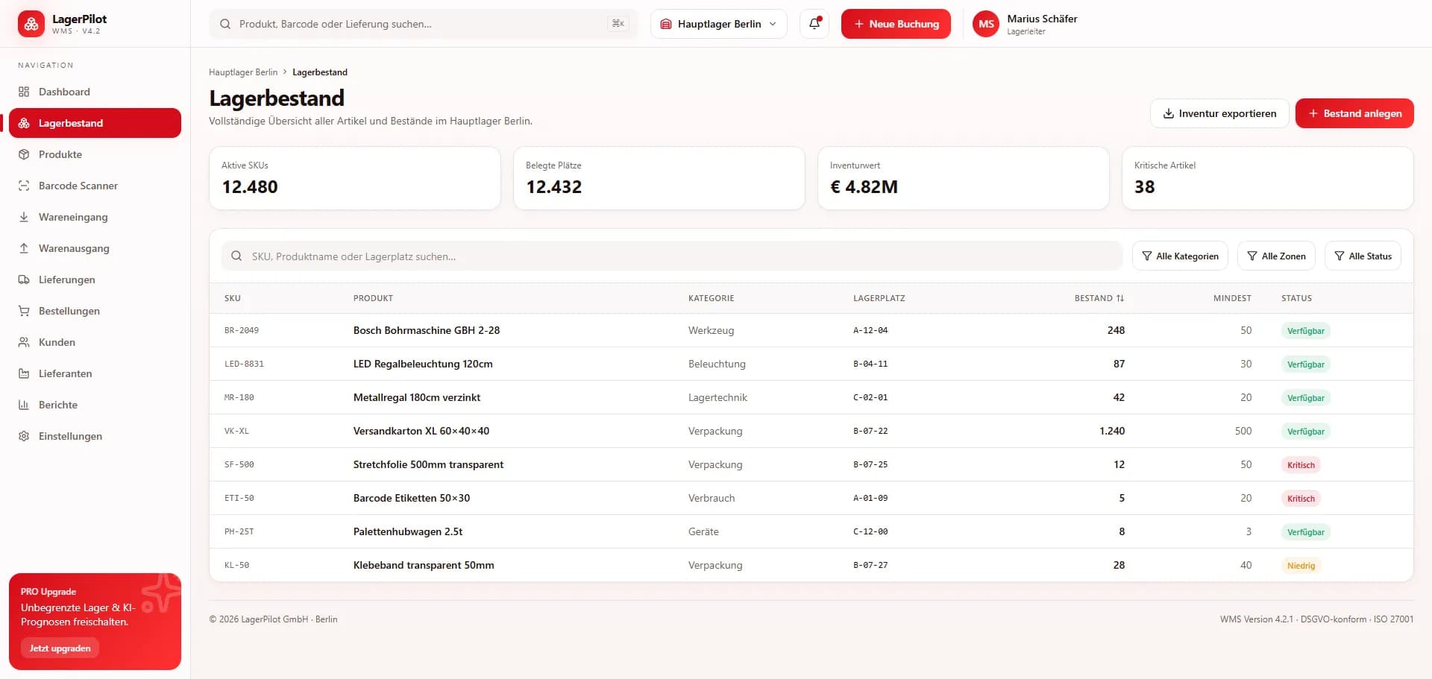Click the funnel icon on Alle Zonen
Image resolution: width=1432 pixels, height=679 pixels.
(x=1252, y=256)
